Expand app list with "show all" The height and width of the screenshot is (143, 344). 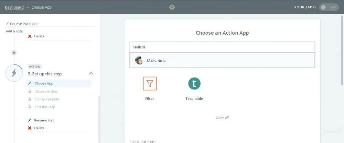222,117
